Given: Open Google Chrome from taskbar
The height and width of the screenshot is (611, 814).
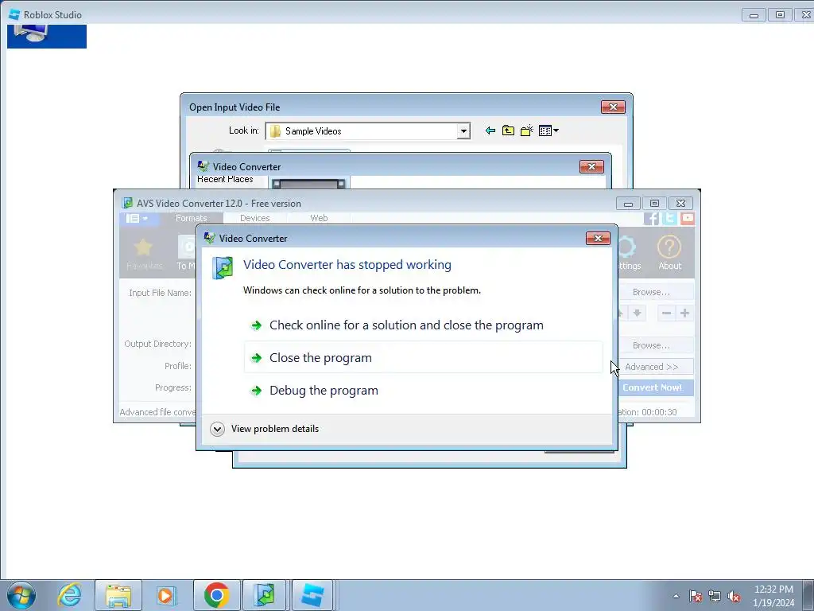Looking at the screenshot, I should 216,595.
